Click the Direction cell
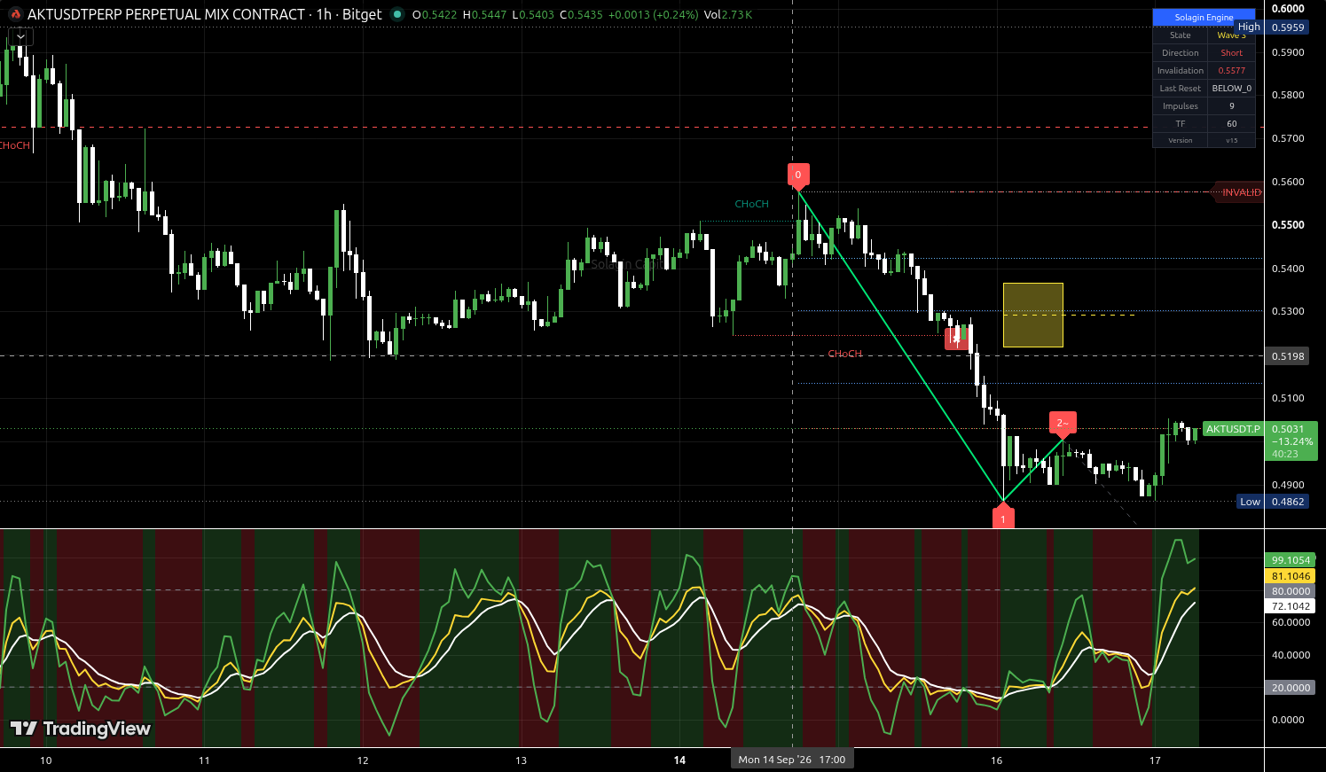The width and height of the screenshot is (1326, 772). pos(1181,53)
